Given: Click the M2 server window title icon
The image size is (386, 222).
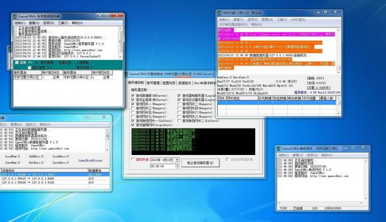Looking at the screenshot, I should (218, 12).
